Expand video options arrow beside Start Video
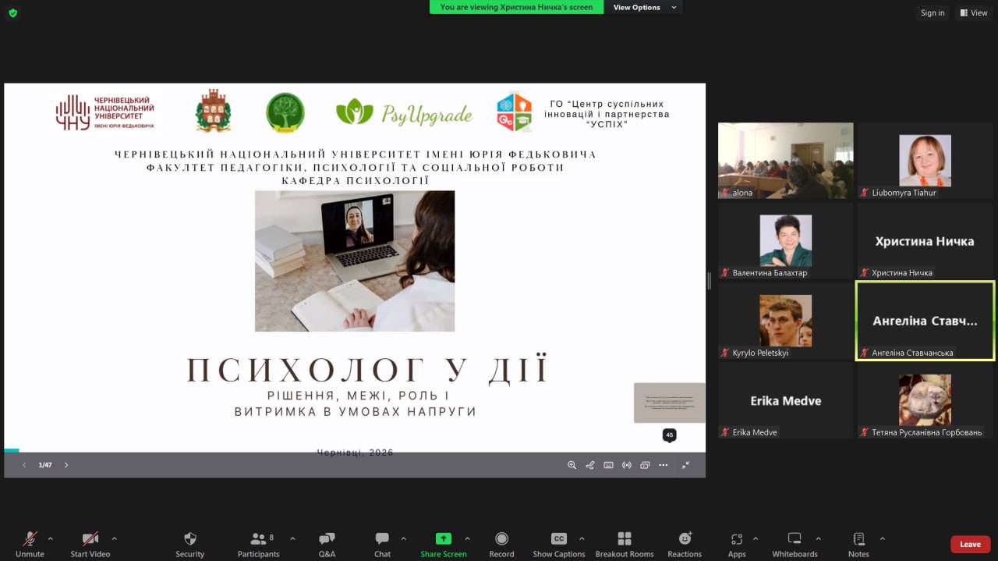Image resolution: width=998 pixels, height=561 pixels. (115, 538)
